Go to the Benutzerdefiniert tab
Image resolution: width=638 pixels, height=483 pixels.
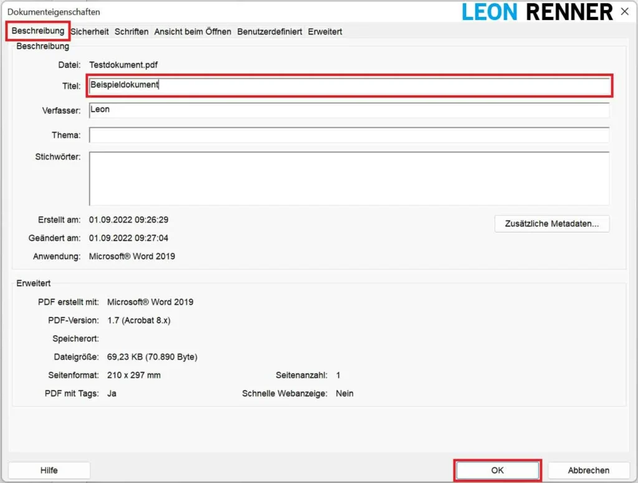[x=269, y=31]
